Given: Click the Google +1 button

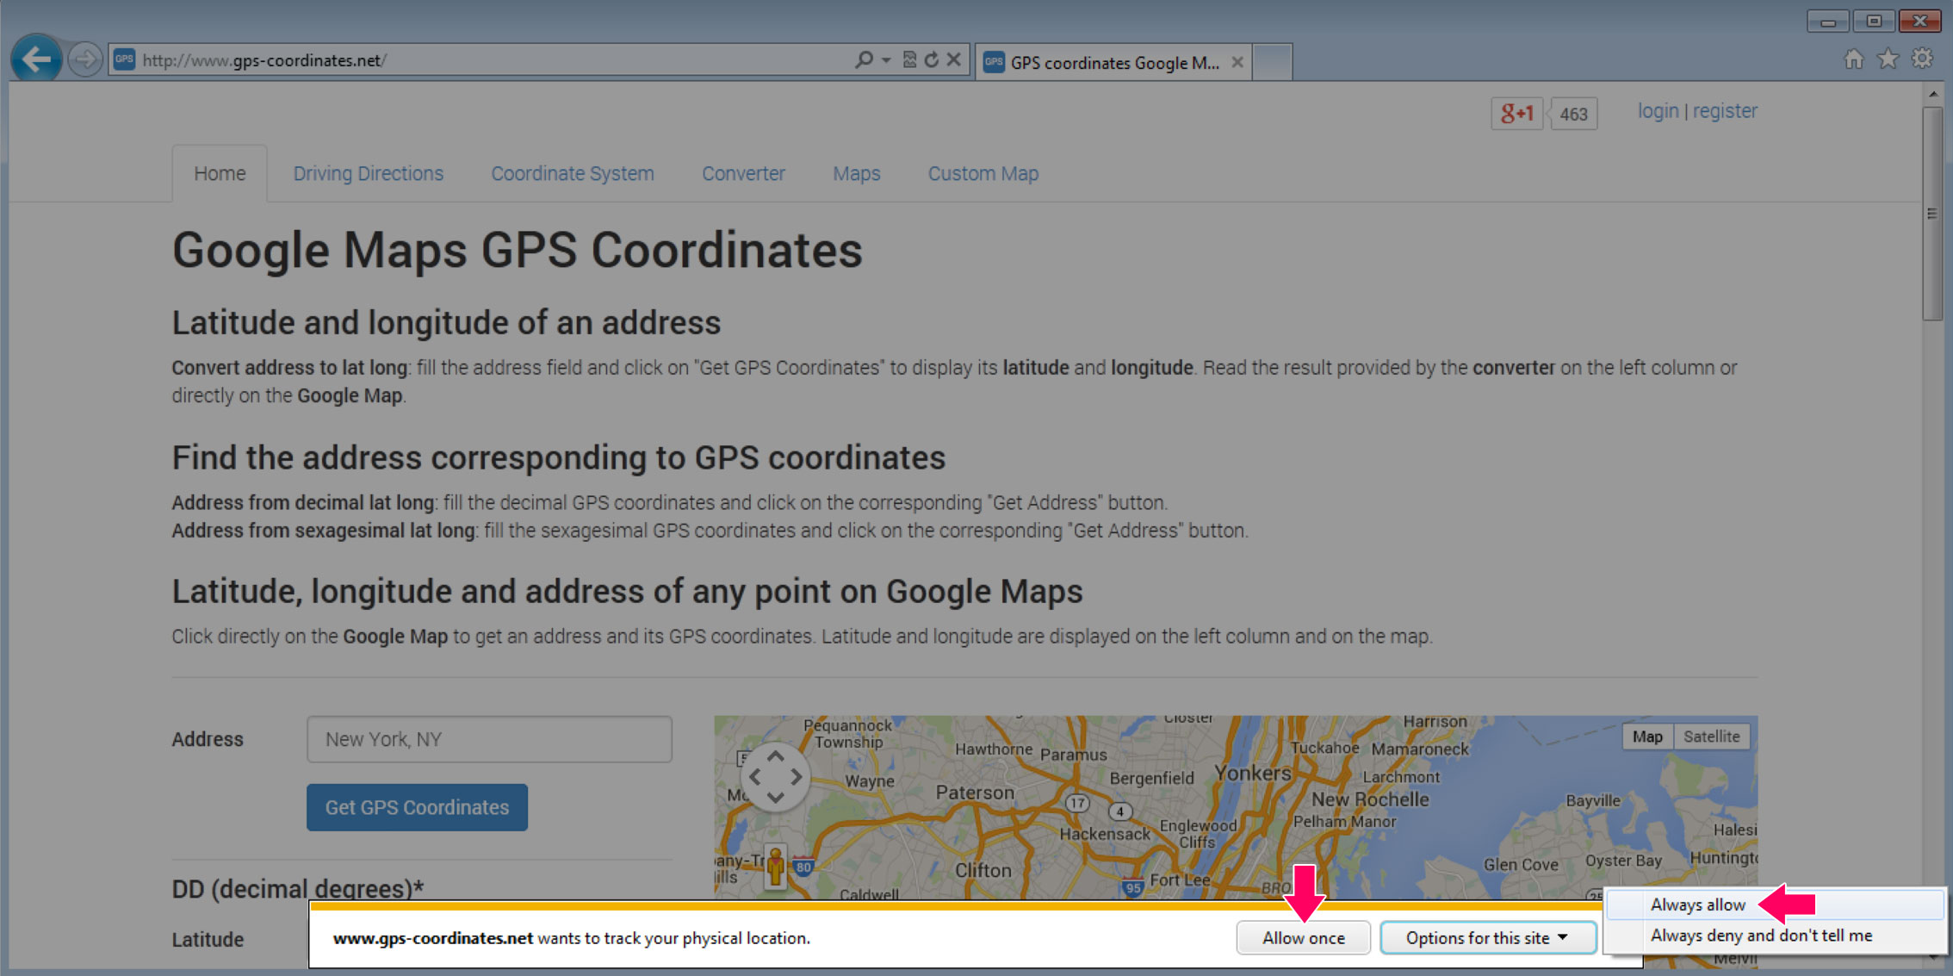Looking at the screenshot, I should [1516, 114].
